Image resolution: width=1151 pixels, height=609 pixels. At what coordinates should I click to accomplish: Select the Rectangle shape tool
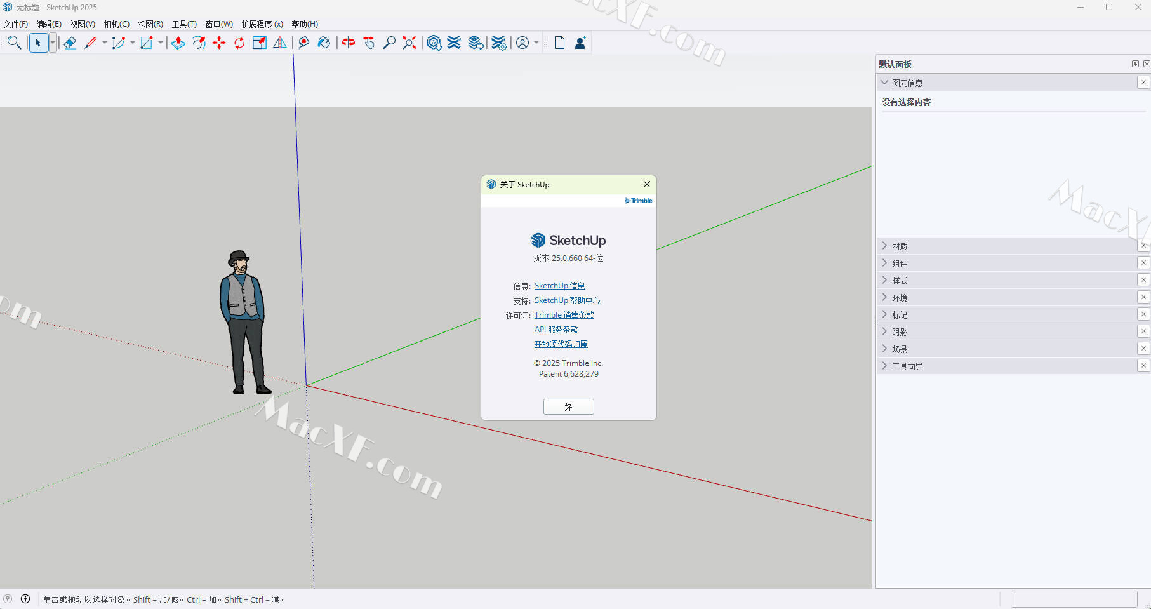click(146, 43)
